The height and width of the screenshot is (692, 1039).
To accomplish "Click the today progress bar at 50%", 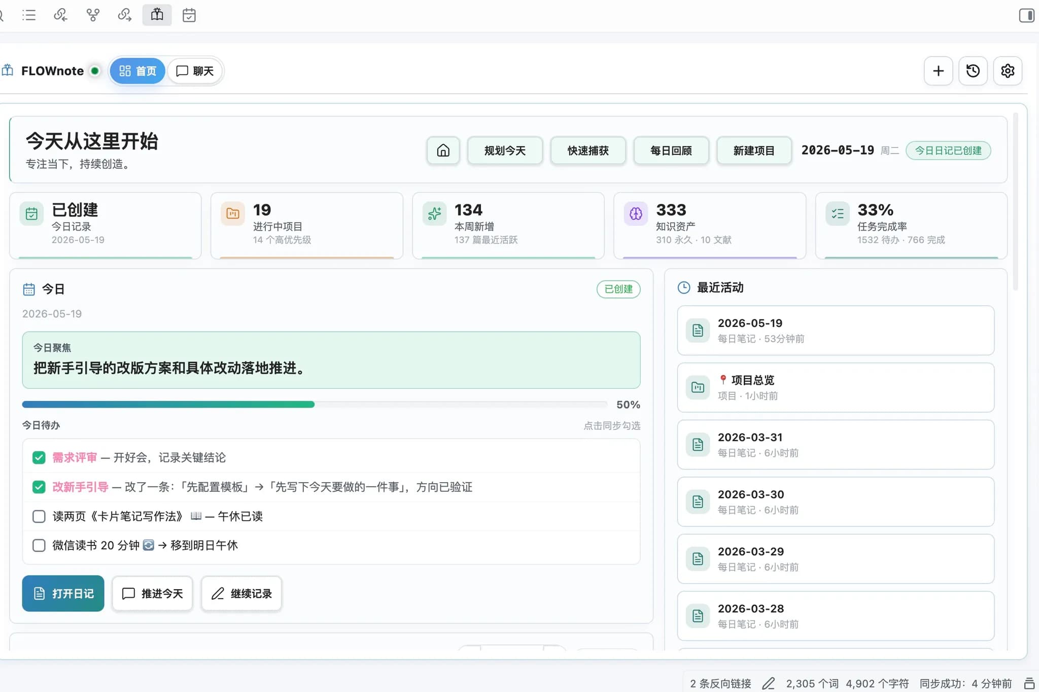I will point(315,405).
